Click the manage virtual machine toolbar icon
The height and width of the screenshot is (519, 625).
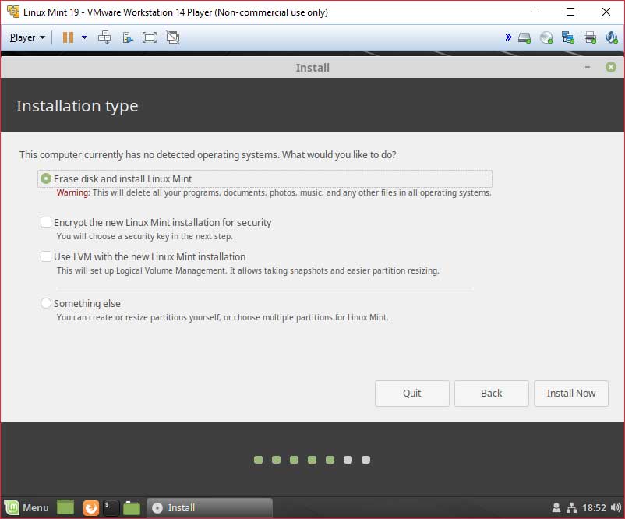click(127, 37)
